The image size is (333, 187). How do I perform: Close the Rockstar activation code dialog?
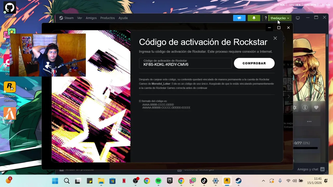coord(275,38)
